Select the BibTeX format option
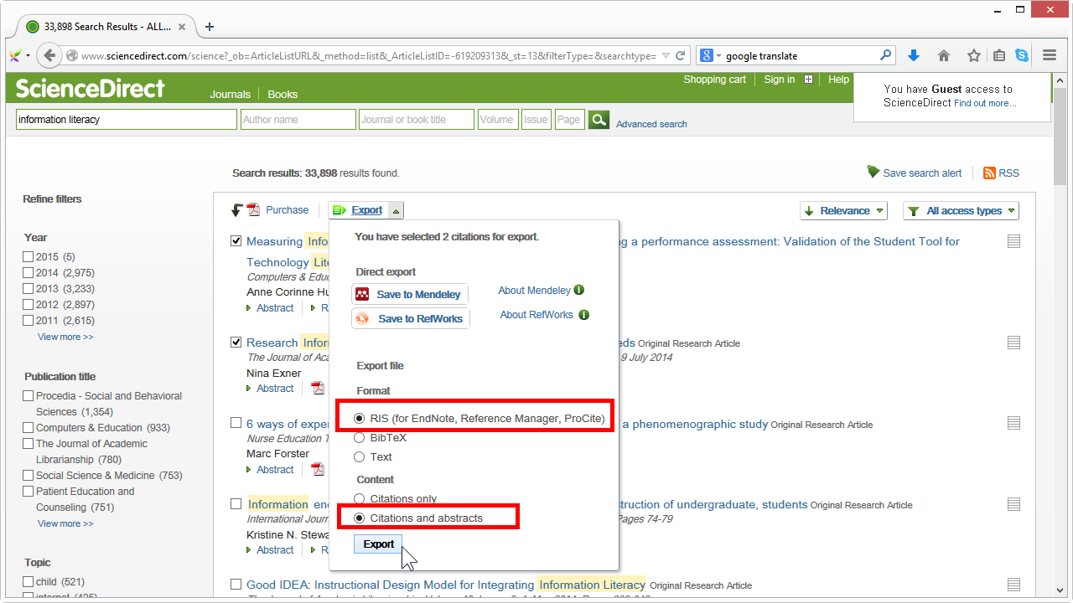Viewport: 1073px width, 603px height. pyautogui.click(x=360, y=437)
